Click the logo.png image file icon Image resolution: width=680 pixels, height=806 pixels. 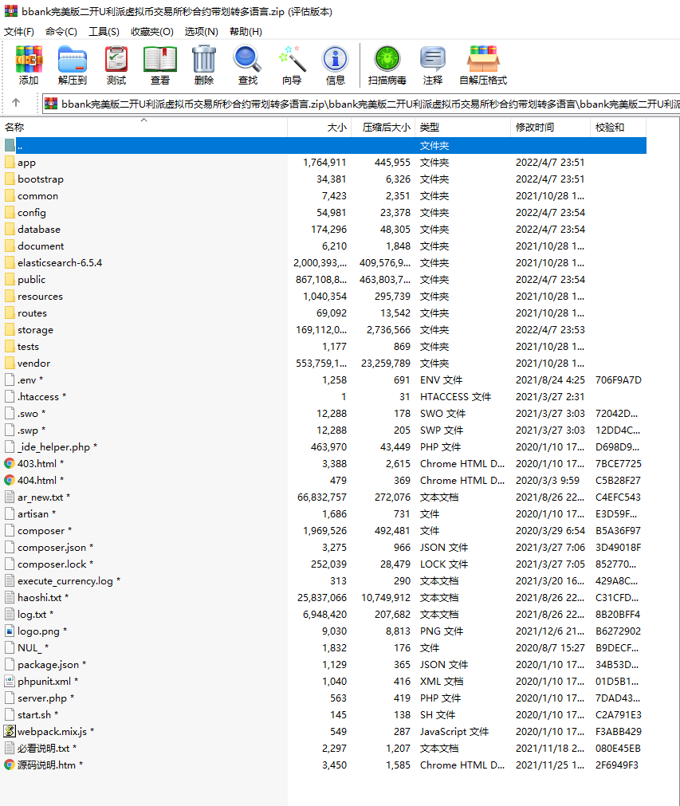tap(10, 631)
